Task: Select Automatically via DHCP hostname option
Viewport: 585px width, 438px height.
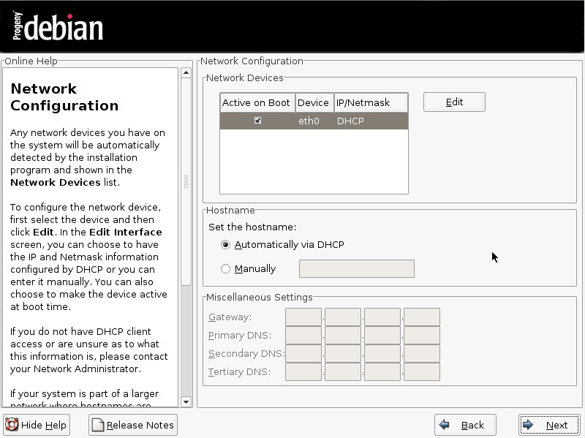Action: point(226,245)
